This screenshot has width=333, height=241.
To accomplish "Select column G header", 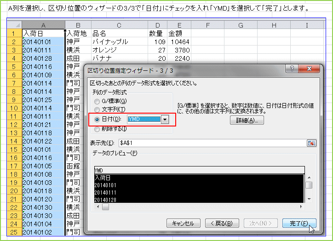I will pos(241,25).
